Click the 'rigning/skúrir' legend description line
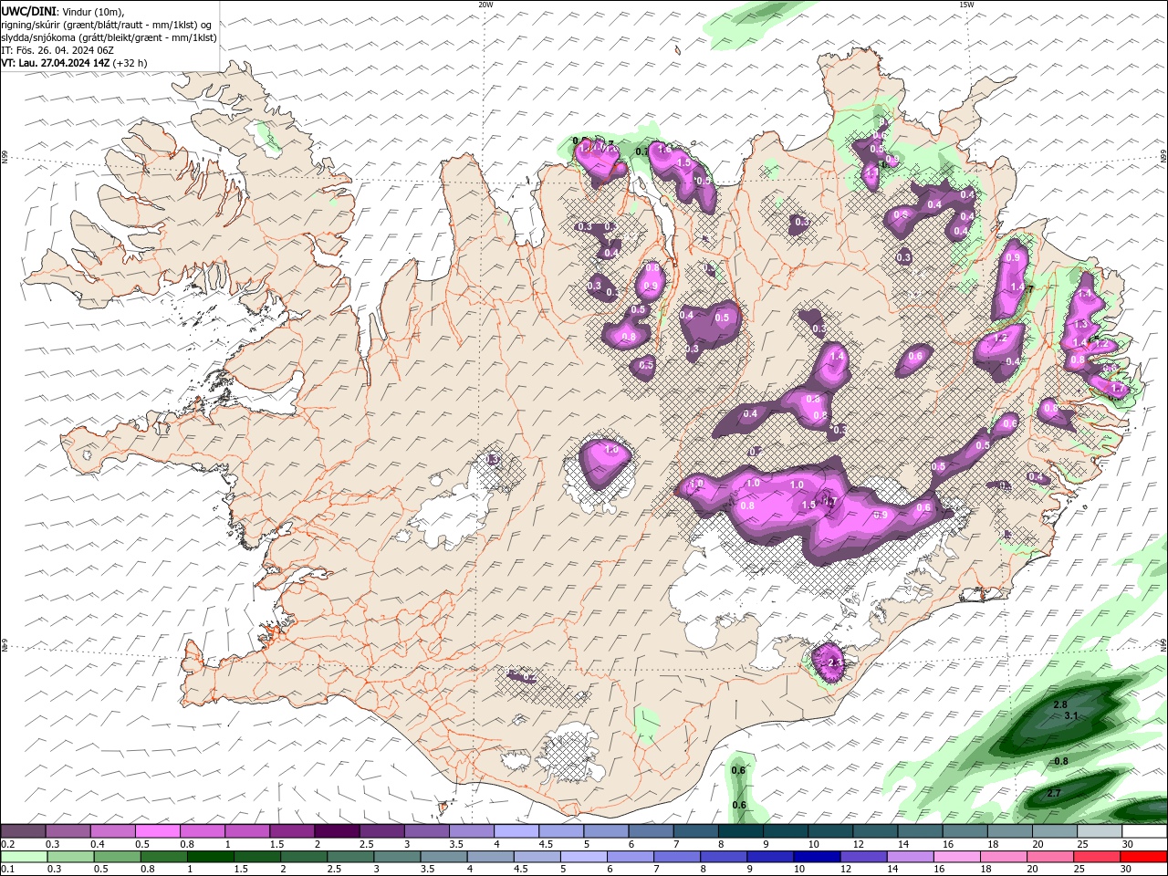The image size is (1168, 876). point(107,25)
